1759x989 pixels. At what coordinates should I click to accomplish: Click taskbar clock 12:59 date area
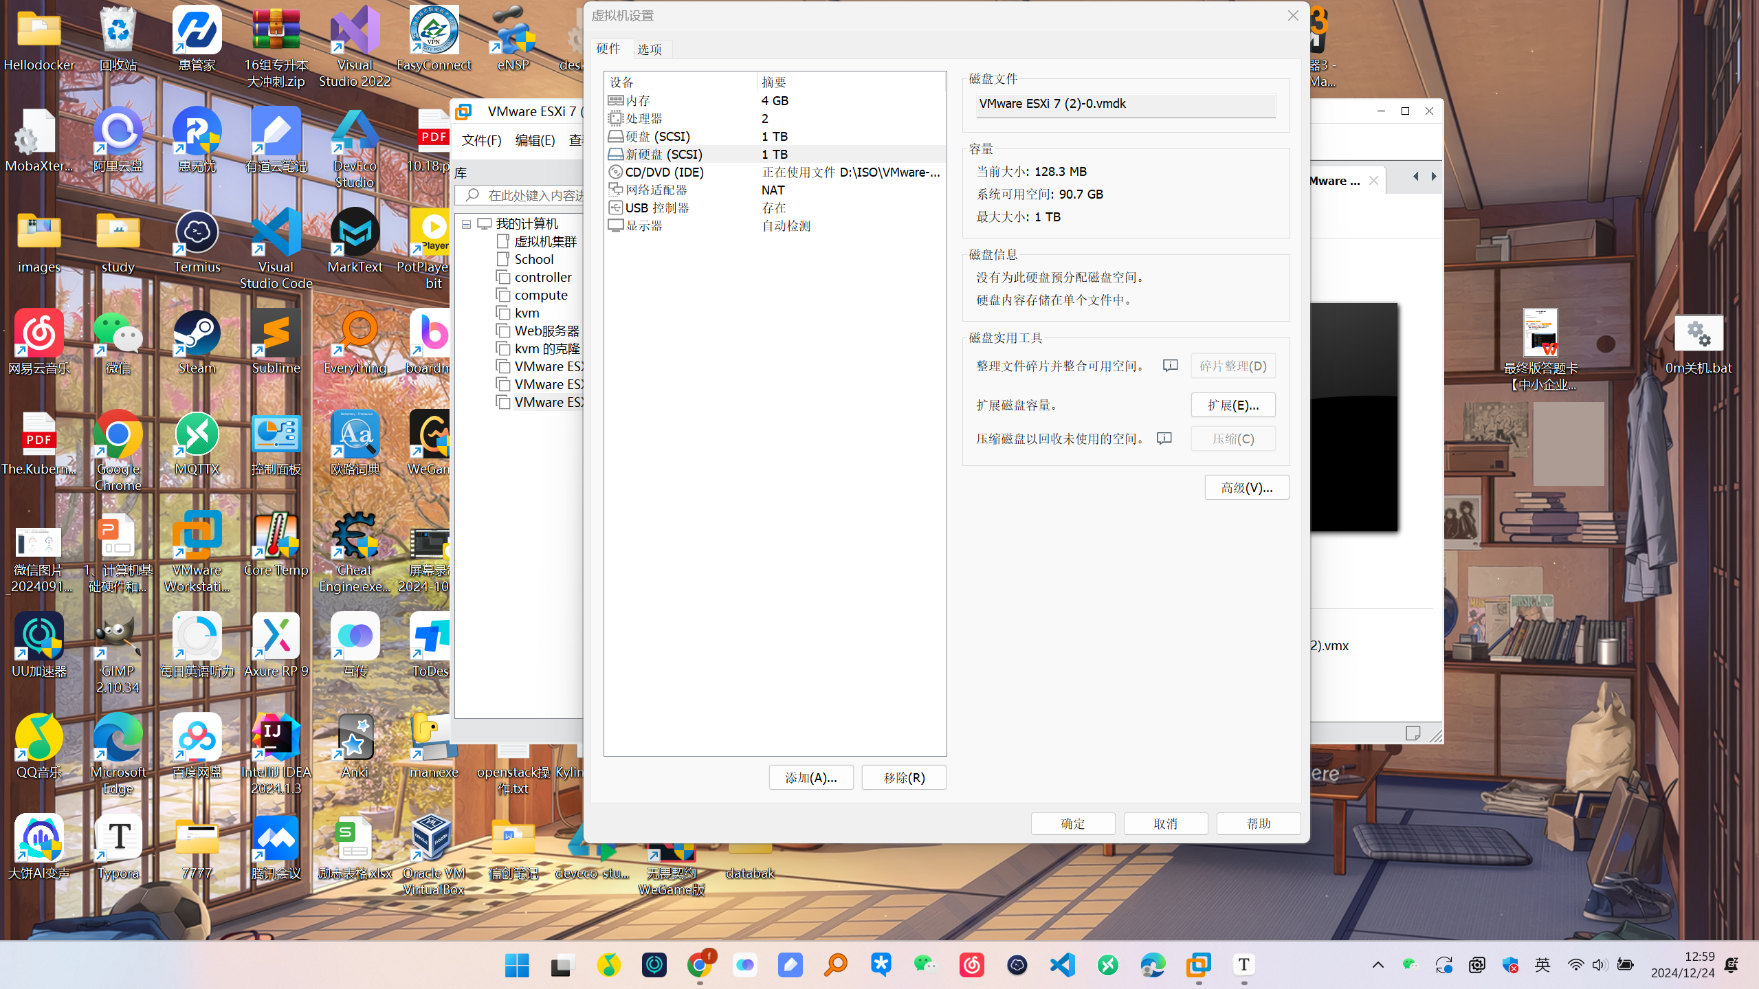click(x=1683, y=965)
